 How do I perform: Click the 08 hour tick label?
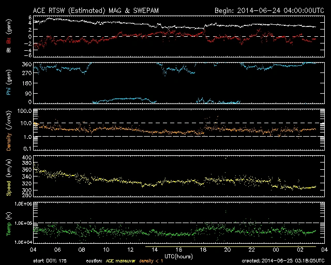coord(81,249)
